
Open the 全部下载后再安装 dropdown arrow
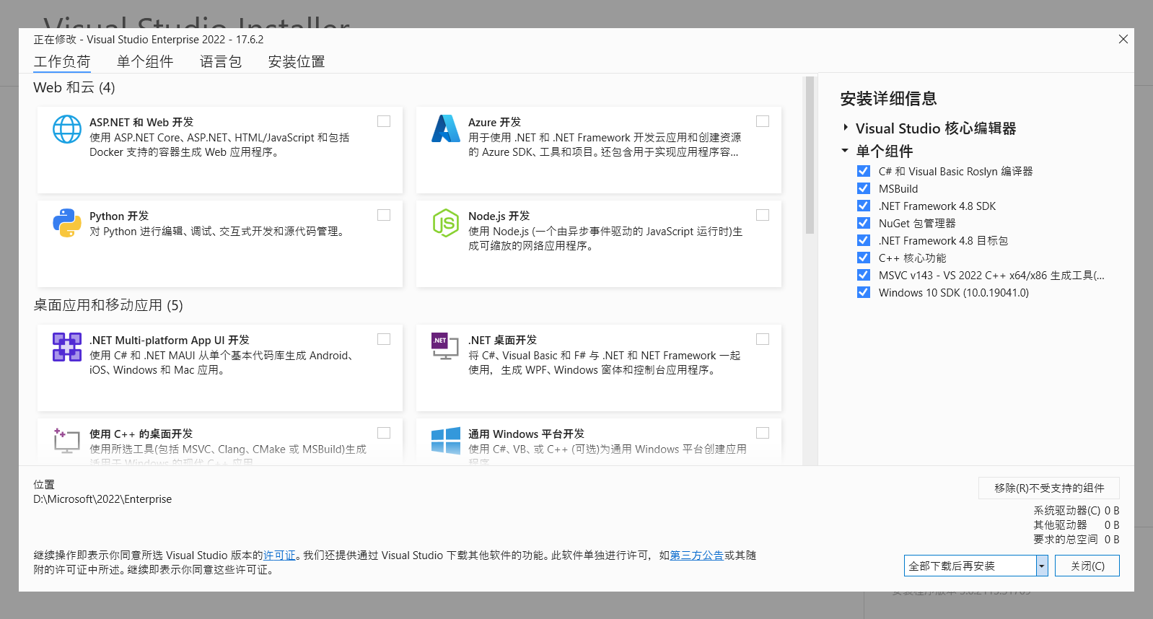(1042, 566)
